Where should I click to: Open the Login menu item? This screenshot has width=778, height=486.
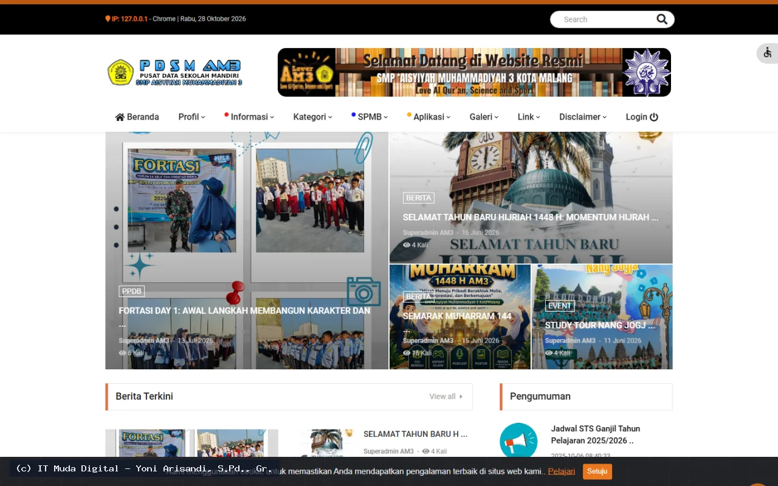coord(642,117)
